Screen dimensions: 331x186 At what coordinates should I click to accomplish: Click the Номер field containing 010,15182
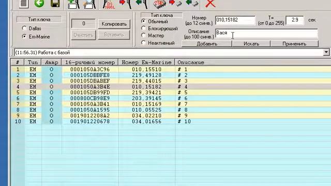(235, 20)
